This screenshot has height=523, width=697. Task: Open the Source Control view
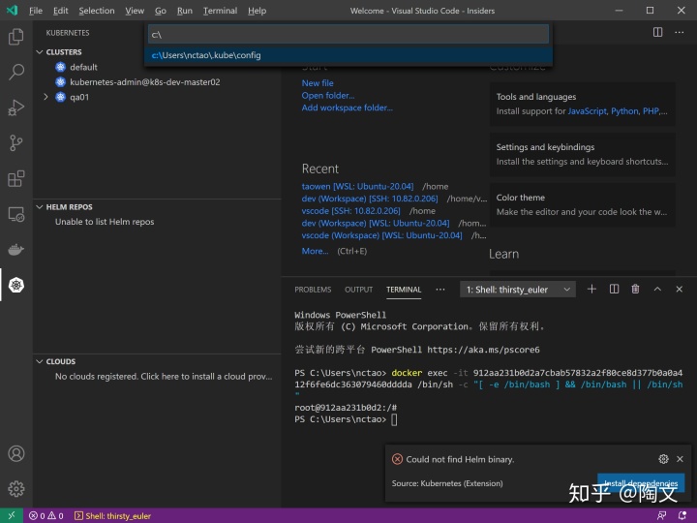(16, 142)
